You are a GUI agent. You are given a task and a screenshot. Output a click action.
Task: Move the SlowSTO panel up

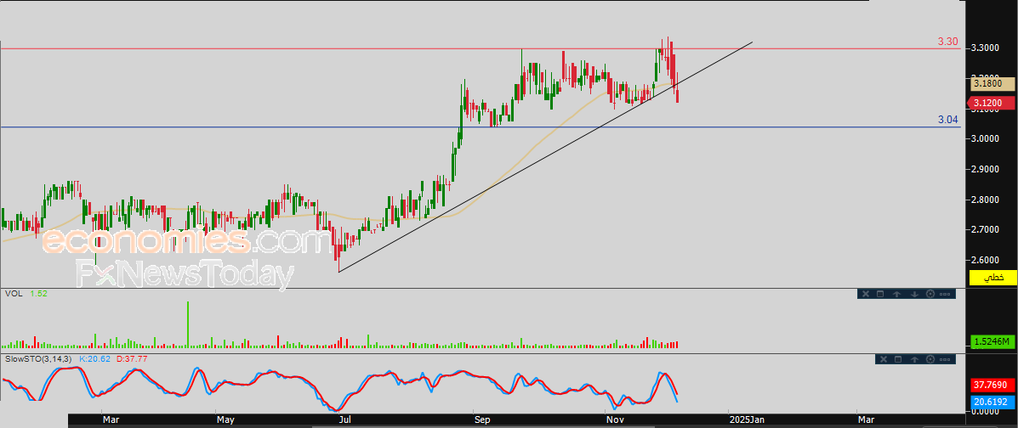point(914,359)
